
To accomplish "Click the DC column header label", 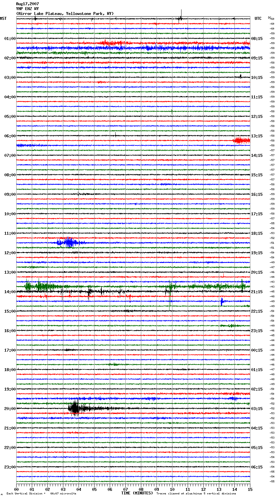I will tap(270, 18).
